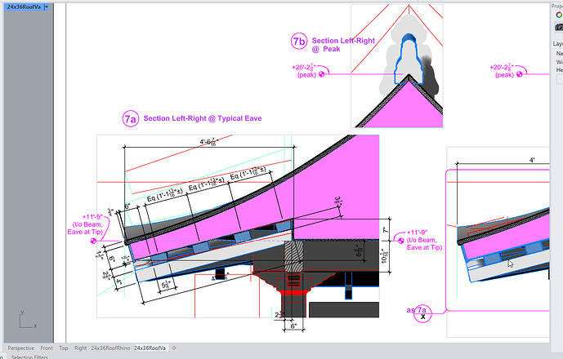The image size is (563, 359).
Task: Click the peak elevation datum marker near 7b
Action: [322, 74]
